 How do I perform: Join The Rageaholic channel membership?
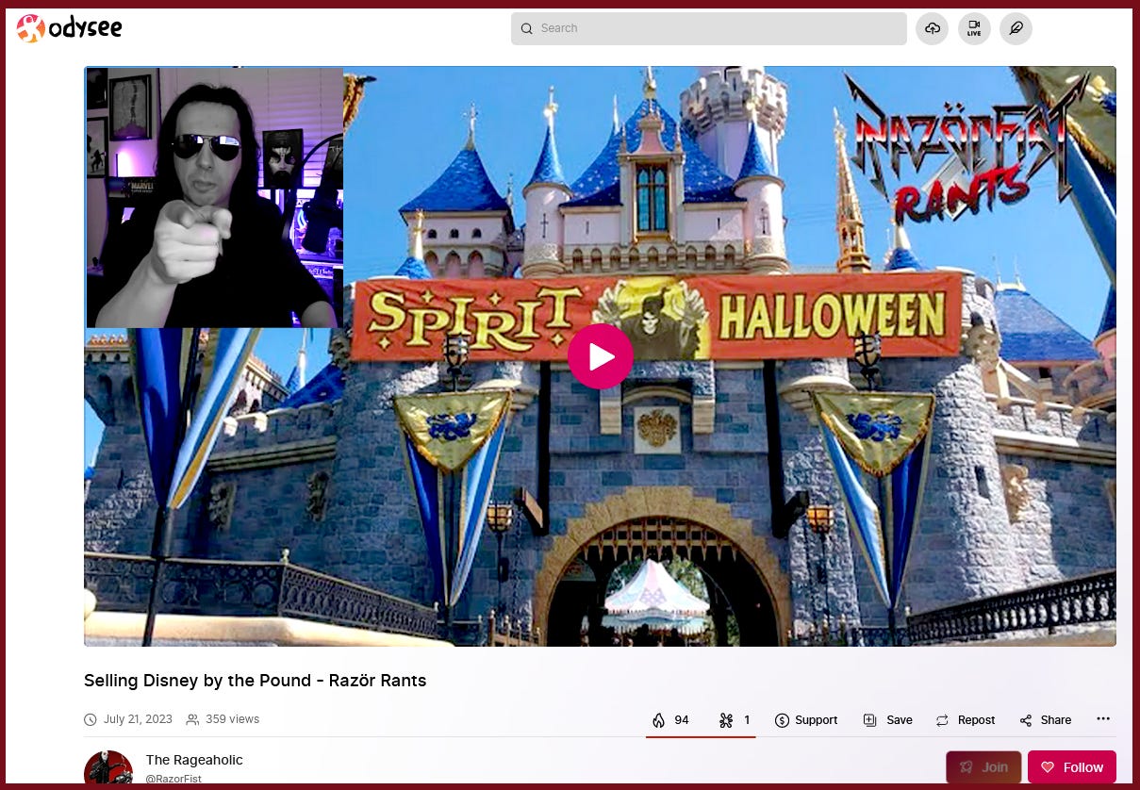983,767
